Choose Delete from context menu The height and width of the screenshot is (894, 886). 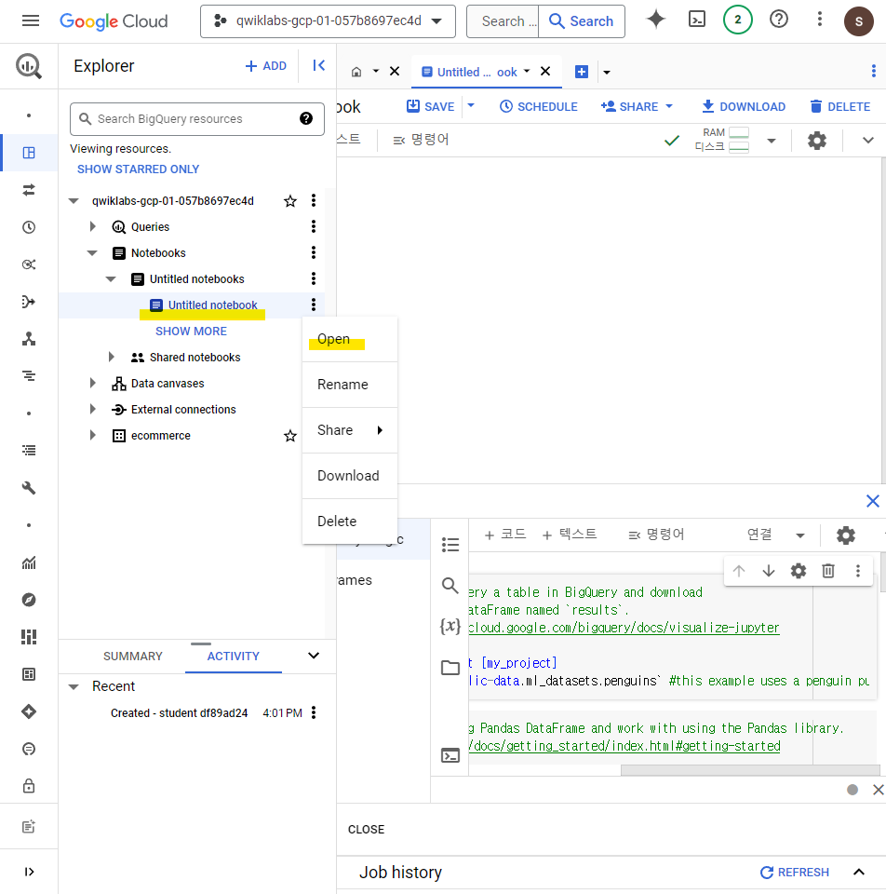(x=350, y=521)
